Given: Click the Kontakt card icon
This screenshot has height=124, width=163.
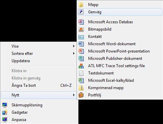Looking at the screenshot, I should coord(81,37).
